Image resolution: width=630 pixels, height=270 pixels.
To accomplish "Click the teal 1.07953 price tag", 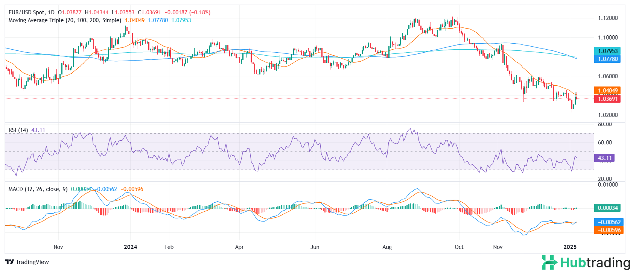I will [607, 51].
